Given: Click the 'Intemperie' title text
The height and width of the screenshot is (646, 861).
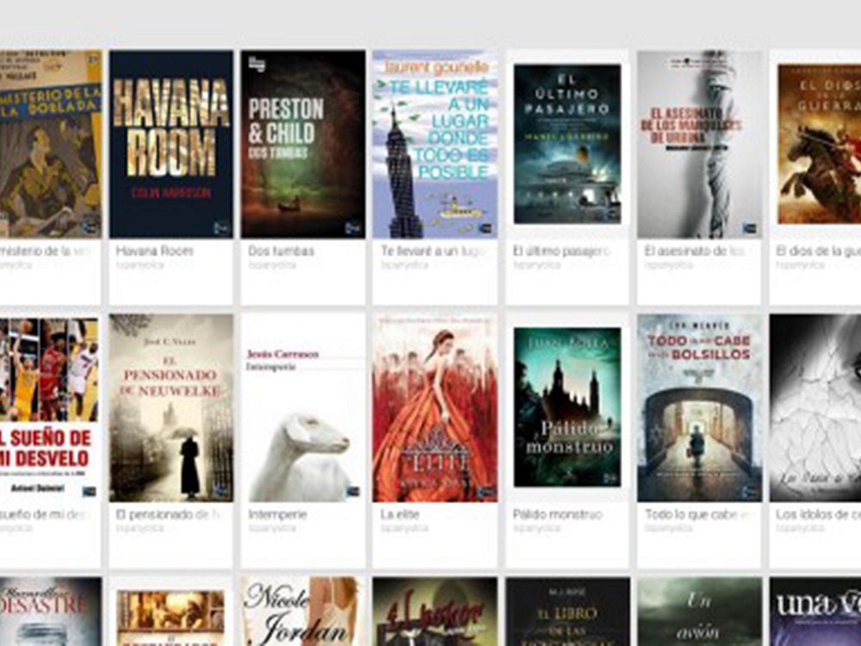Looking at the screenshot, I should point(277,515).
